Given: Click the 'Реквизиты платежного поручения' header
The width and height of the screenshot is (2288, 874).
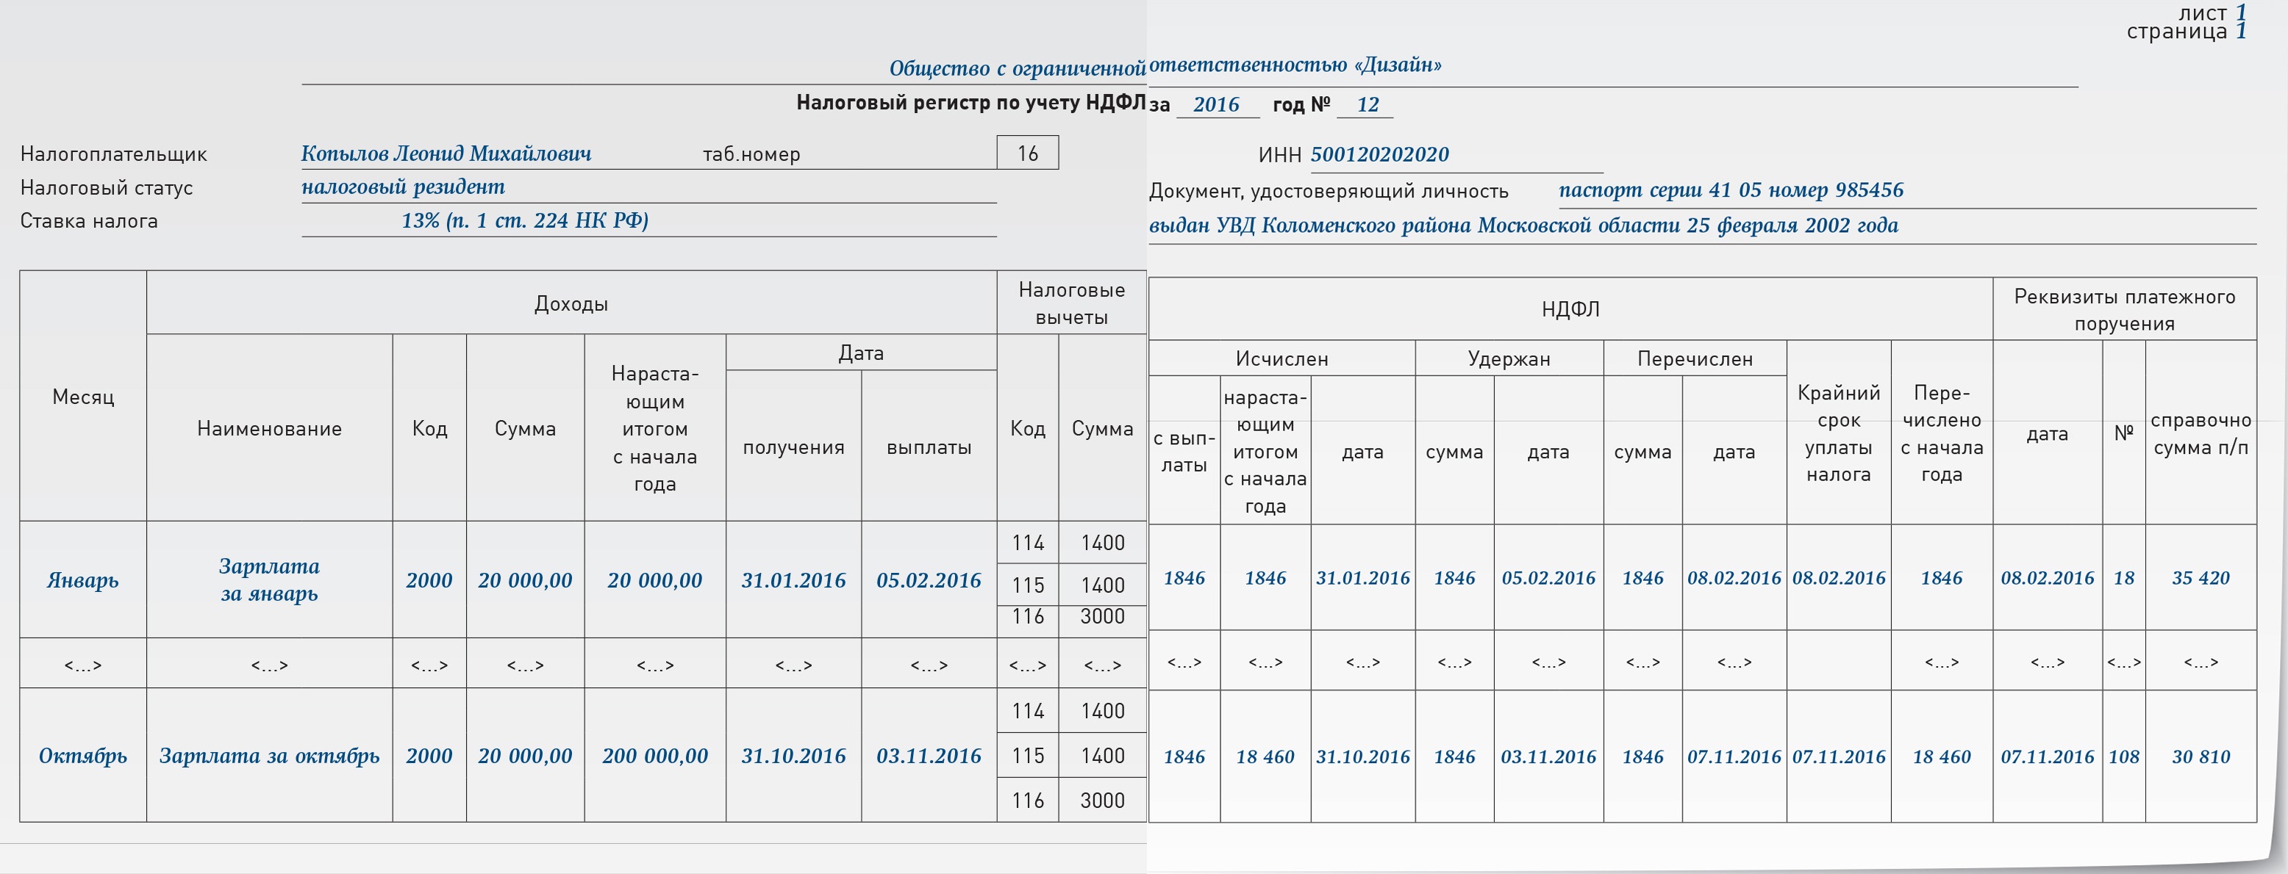Looking at the screenshot, I should pyautogui.click(x=2125, y=310).
